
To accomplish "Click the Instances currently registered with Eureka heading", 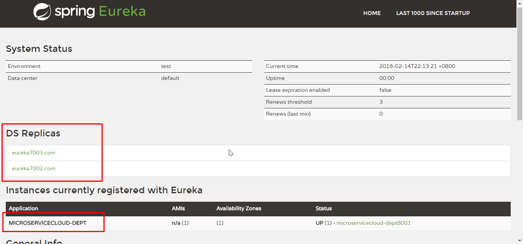I will coord(104,190).
